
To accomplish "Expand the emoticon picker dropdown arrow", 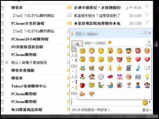I will [x=149, y=102].
